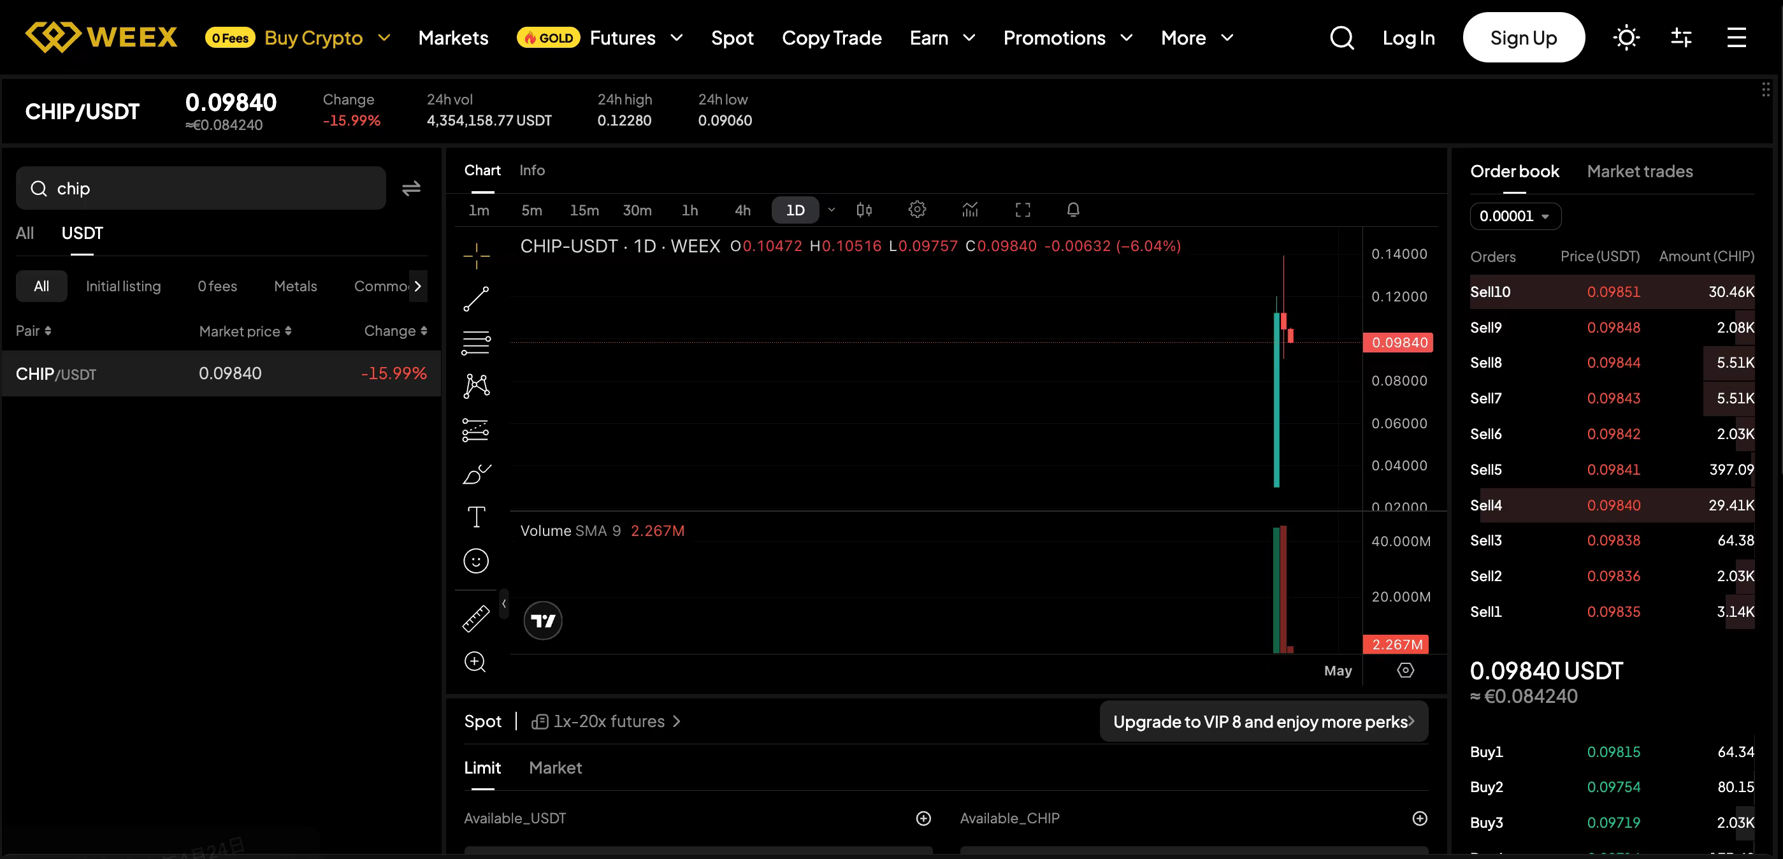Click the WEEX logo

tap(101, 38)
